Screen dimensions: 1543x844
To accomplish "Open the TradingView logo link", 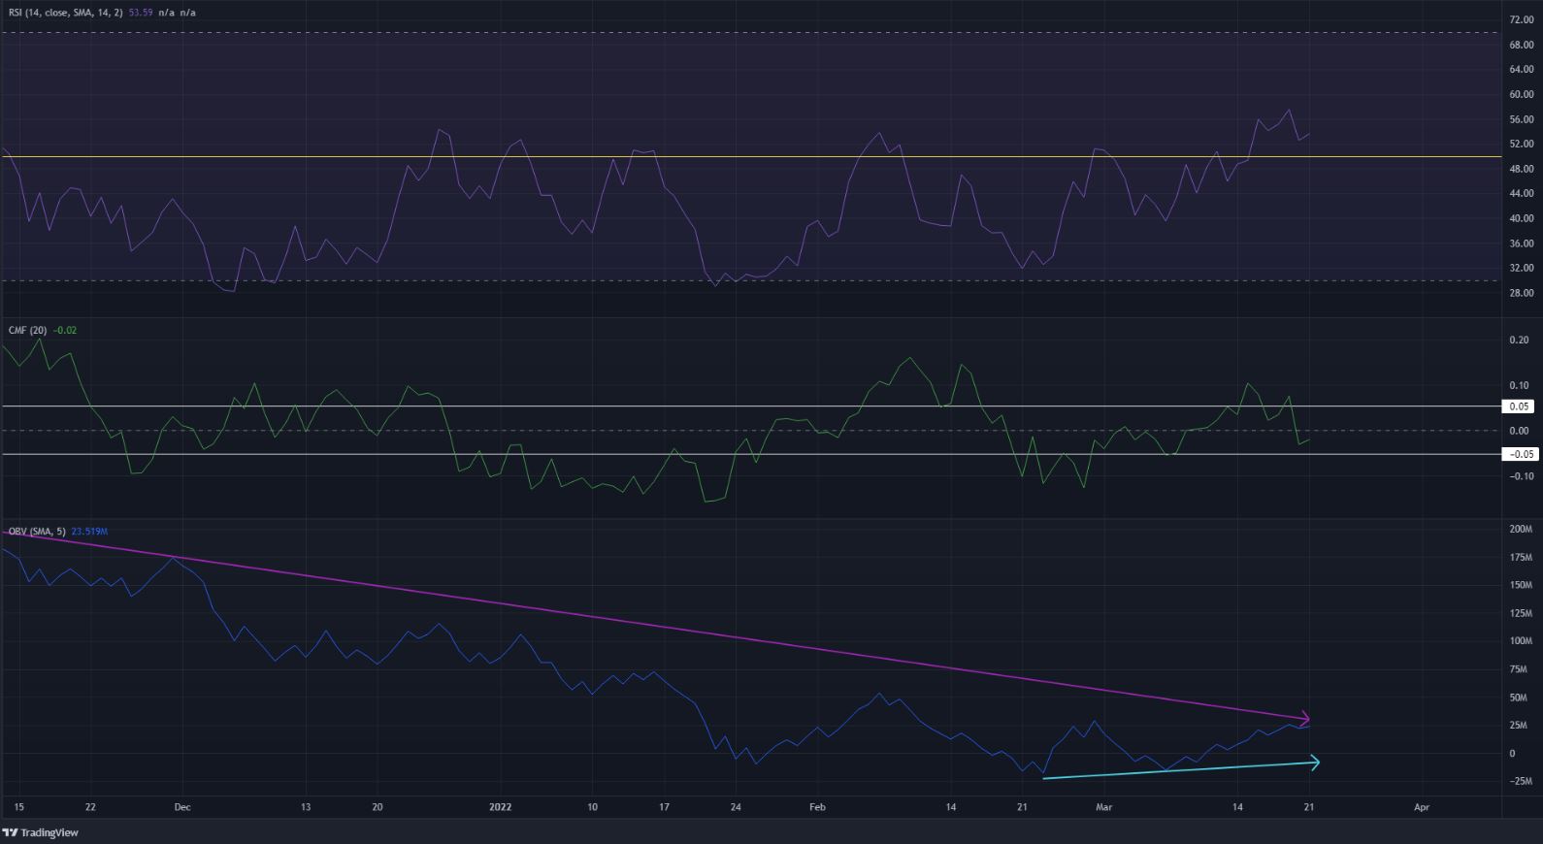I will pyautogui.click(x=41, y=832).
